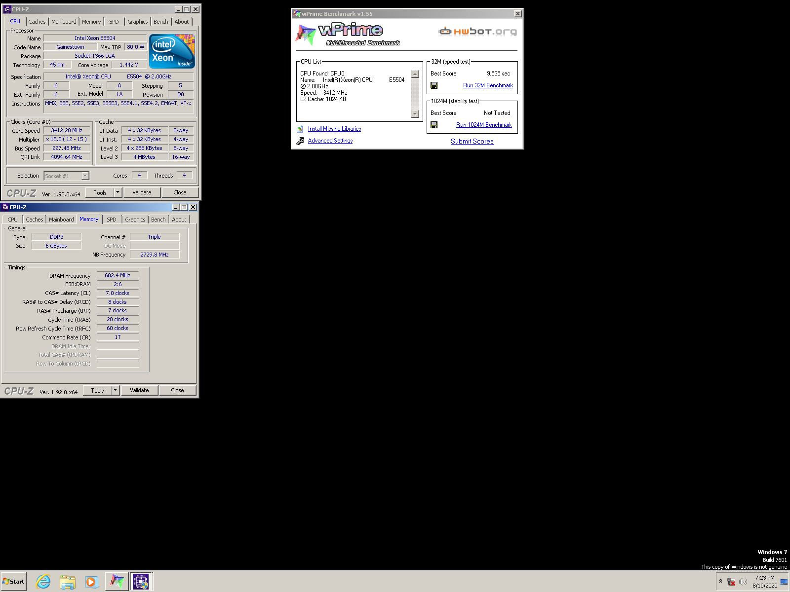Open SPD tab in the CPU-Z CPU window

click(x=114, y=22)
